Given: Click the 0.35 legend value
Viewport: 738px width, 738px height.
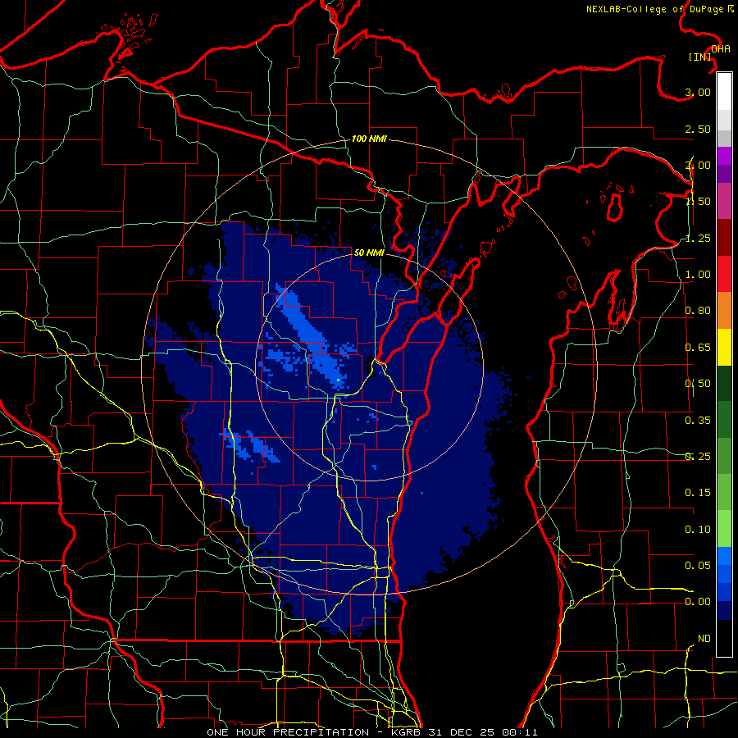Looking at the screenshot, I should coord(698,420).
